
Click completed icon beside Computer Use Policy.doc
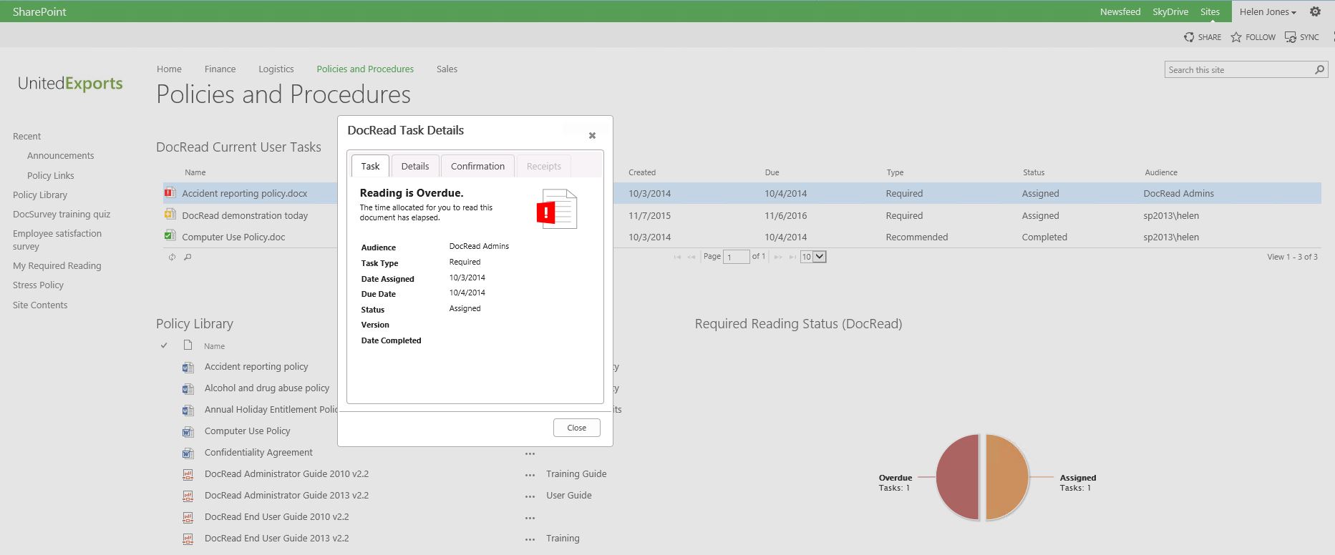(x=170, y=236)
